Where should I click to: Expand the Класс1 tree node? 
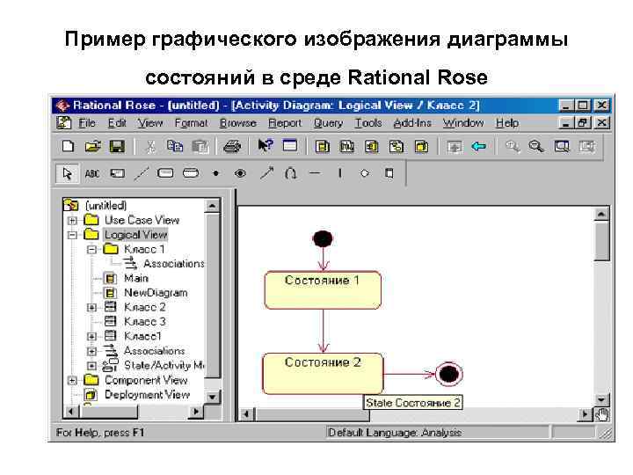pyautogui.click(x=91, y=336)
